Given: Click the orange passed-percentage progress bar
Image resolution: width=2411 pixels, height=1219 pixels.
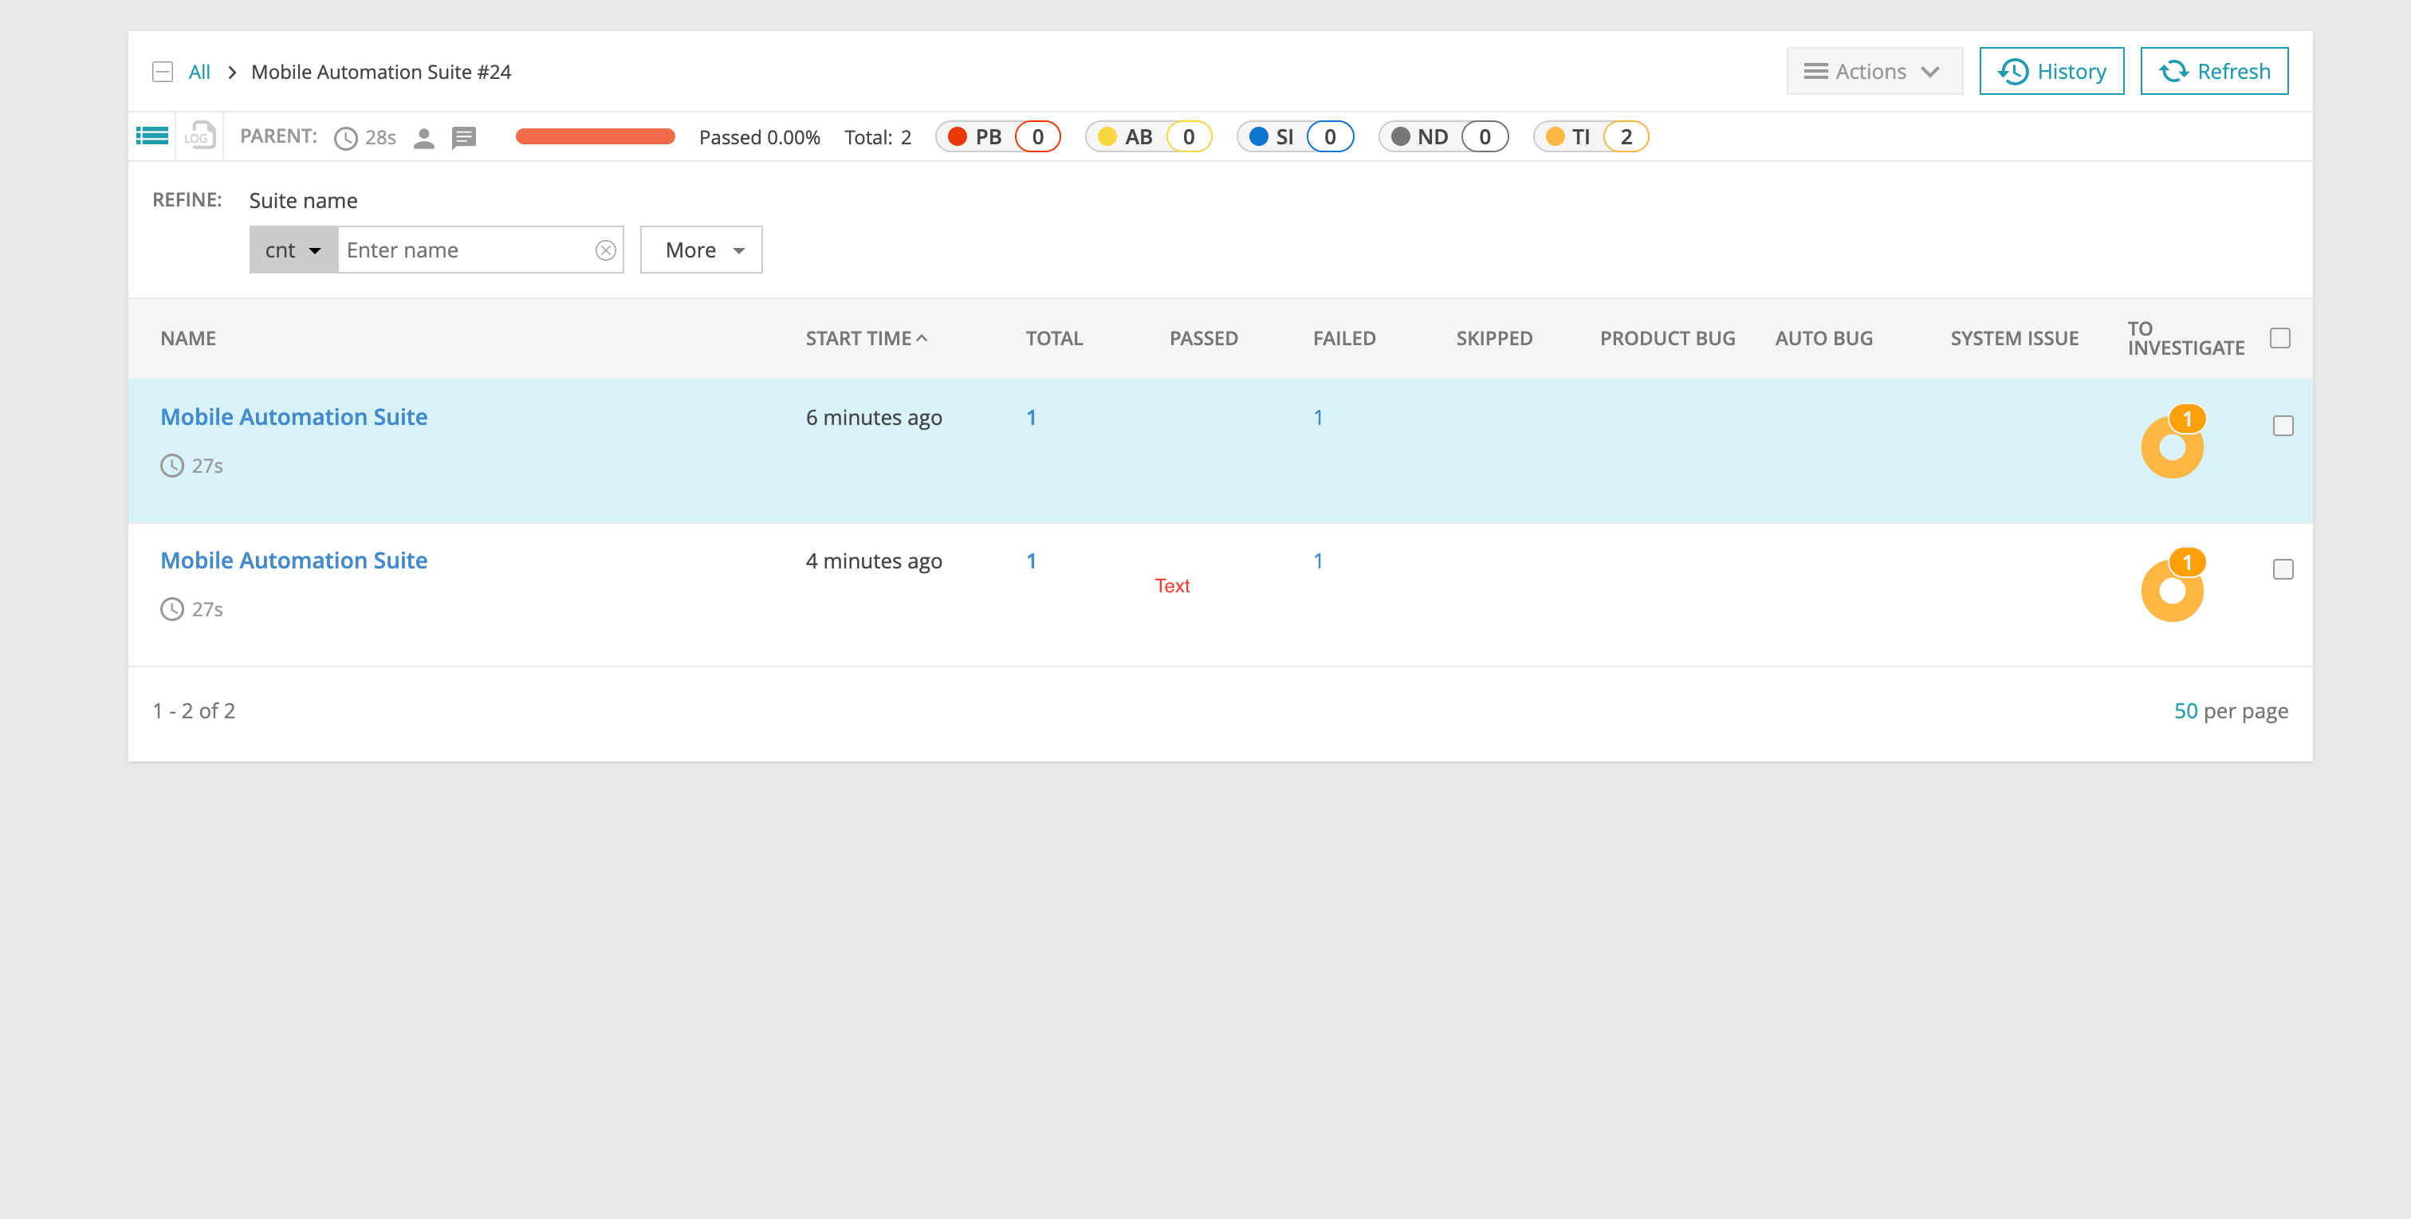Looking at the screenshot, I should [x=596, y=136].
